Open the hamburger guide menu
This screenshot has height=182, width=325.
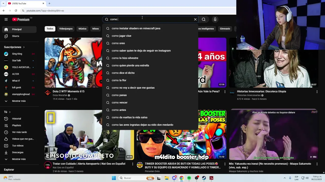[x=6, y=19]
